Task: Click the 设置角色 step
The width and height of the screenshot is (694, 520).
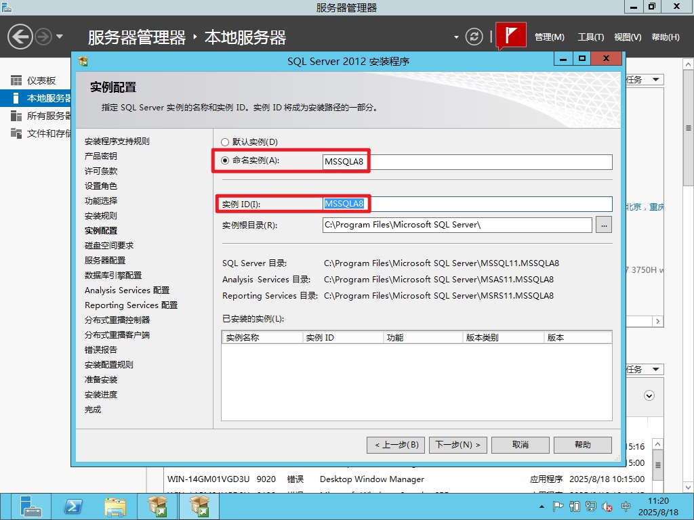Action: tap(101, 186)
